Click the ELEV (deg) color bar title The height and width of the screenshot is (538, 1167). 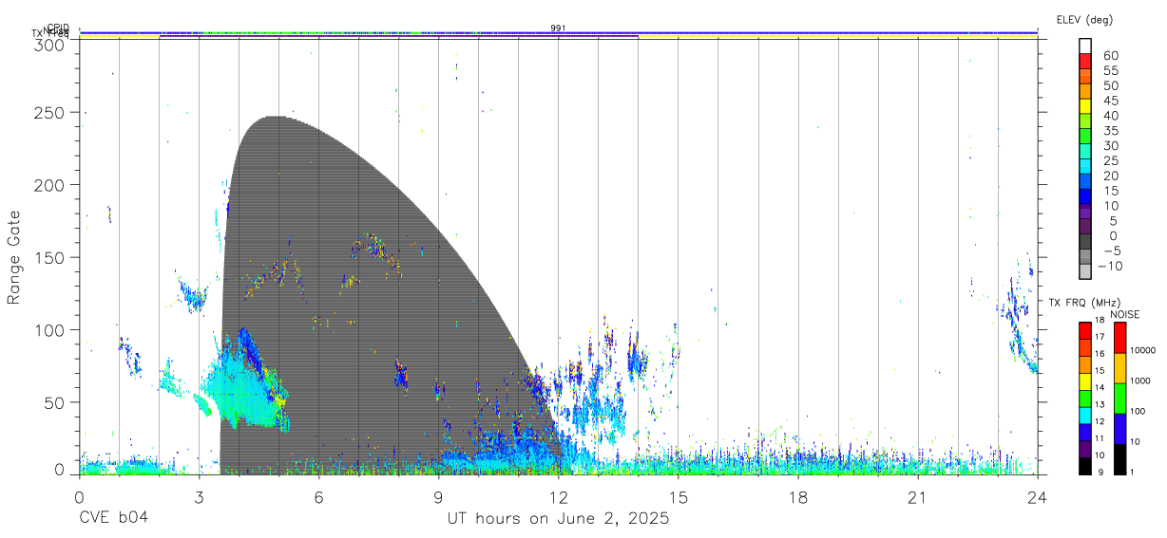1084,19
